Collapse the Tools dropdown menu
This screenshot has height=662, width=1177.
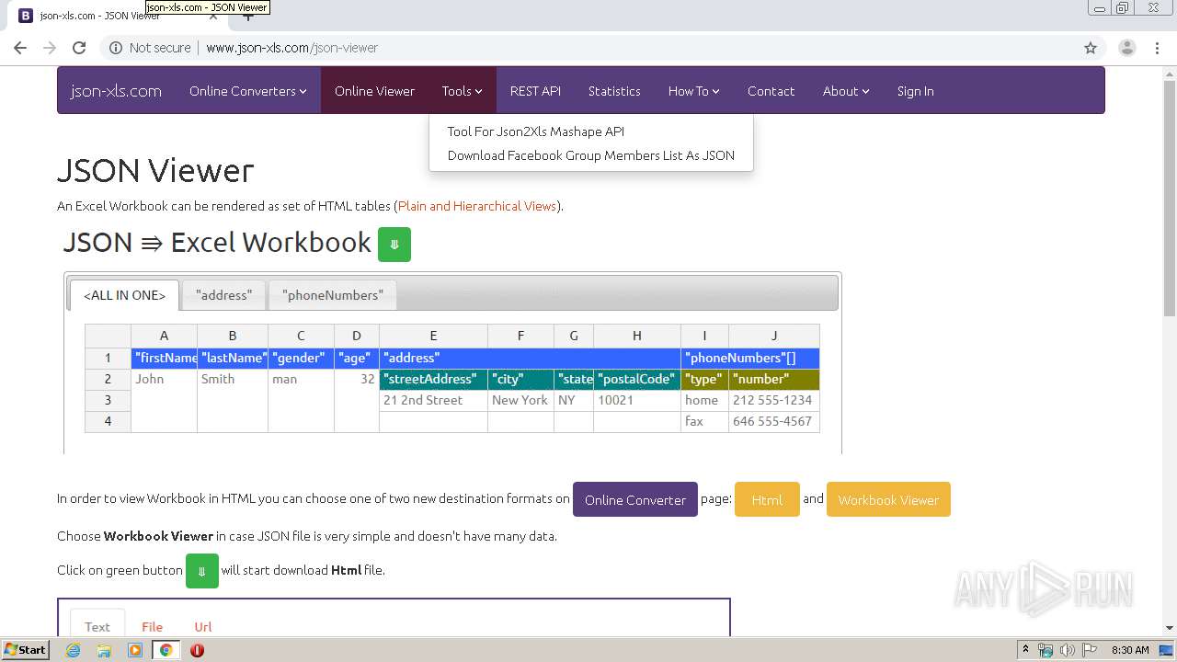(462, 91)
